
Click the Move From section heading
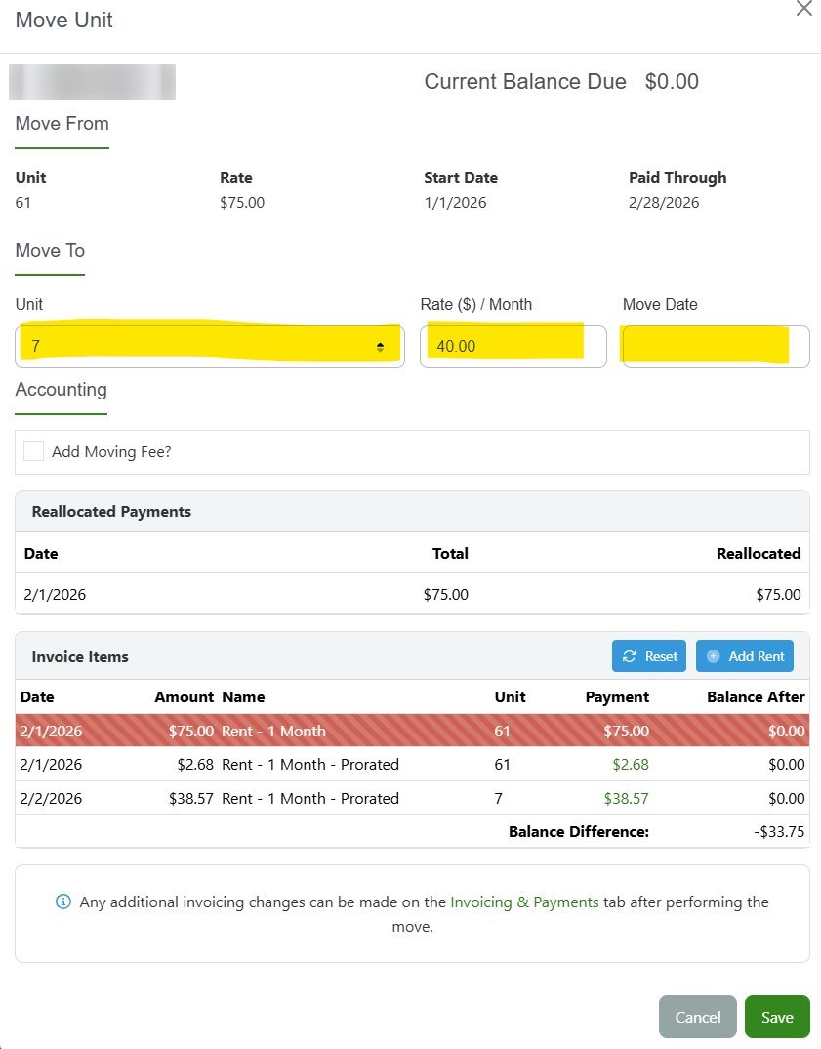point(62,124)
